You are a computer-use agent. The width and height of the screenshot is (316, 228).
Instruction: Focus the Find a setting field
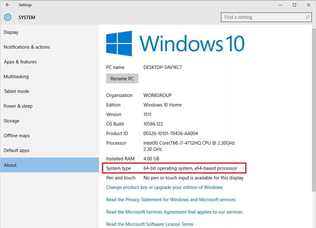click(x=266, y=17)
